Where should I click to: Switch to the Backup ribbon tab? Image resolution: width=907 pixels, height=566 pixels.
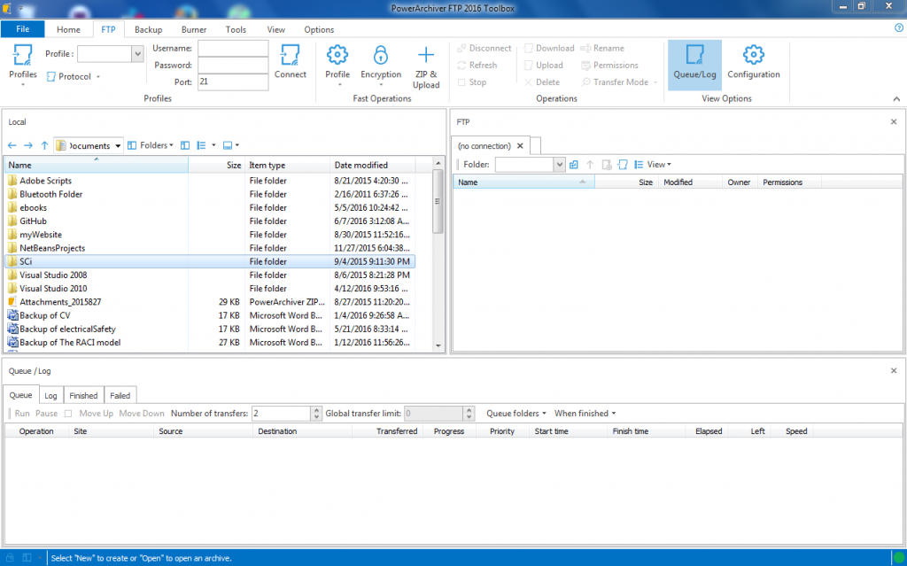coord(148,29)
